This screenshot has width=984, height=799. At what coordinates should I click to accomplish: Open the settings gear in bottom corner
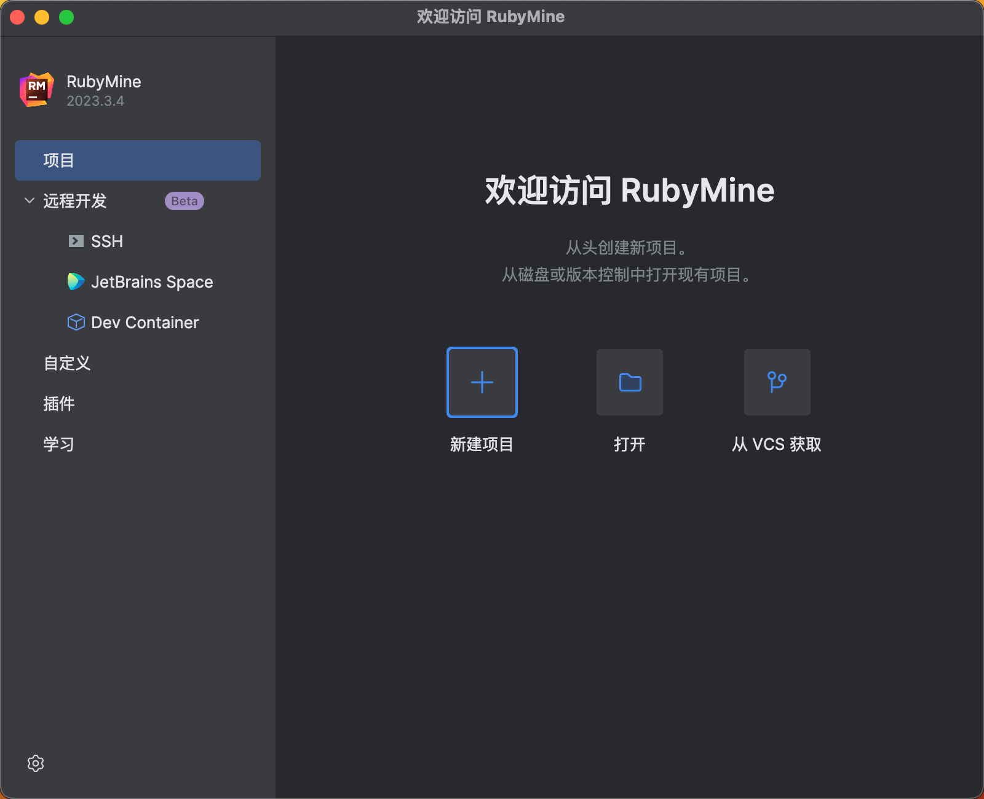pos(36,763)
